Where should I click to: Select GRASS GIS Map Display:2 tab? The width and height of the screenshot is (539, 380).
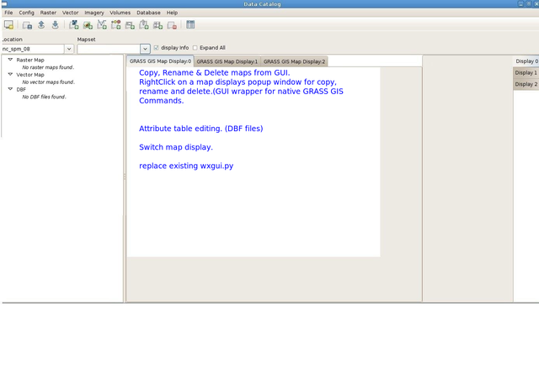[x=294, y=61]
